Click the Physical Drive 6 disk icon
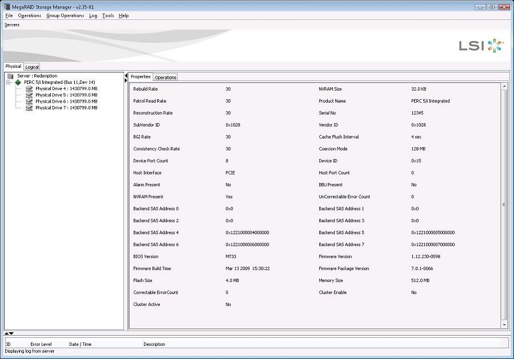514x359 pixels. click(29, 101)
